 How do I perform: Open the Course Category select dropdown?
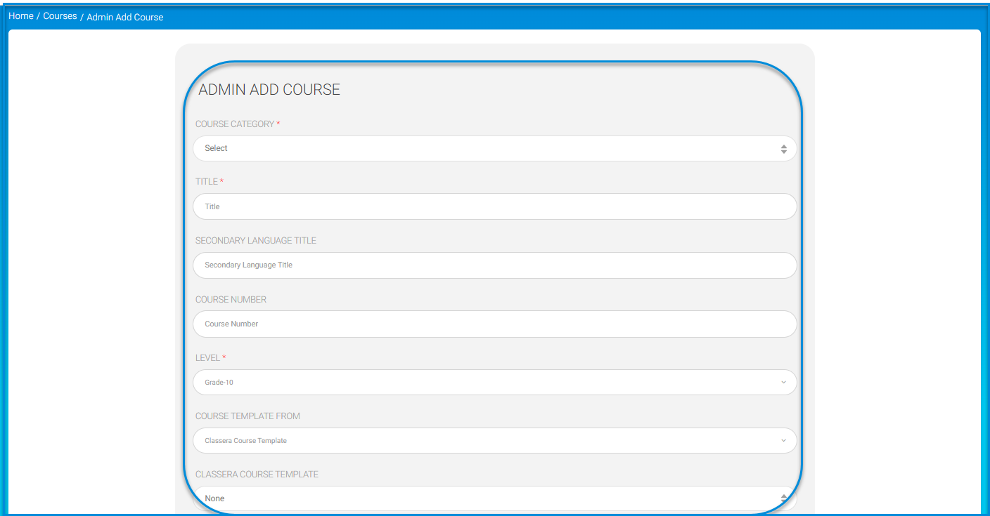(x=495, y=149)
